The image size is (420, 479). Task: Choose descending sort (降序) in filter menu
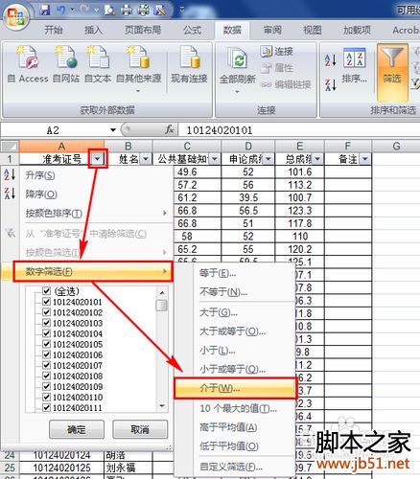(x=86, y=194)
